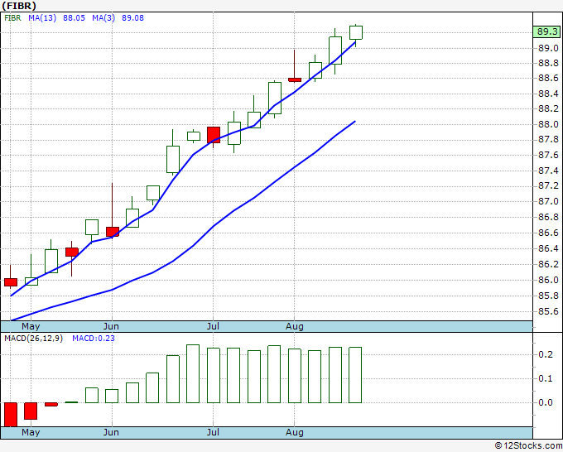
Task: Click the 85.6 price axis label
Action: click(x=546, y=311)
